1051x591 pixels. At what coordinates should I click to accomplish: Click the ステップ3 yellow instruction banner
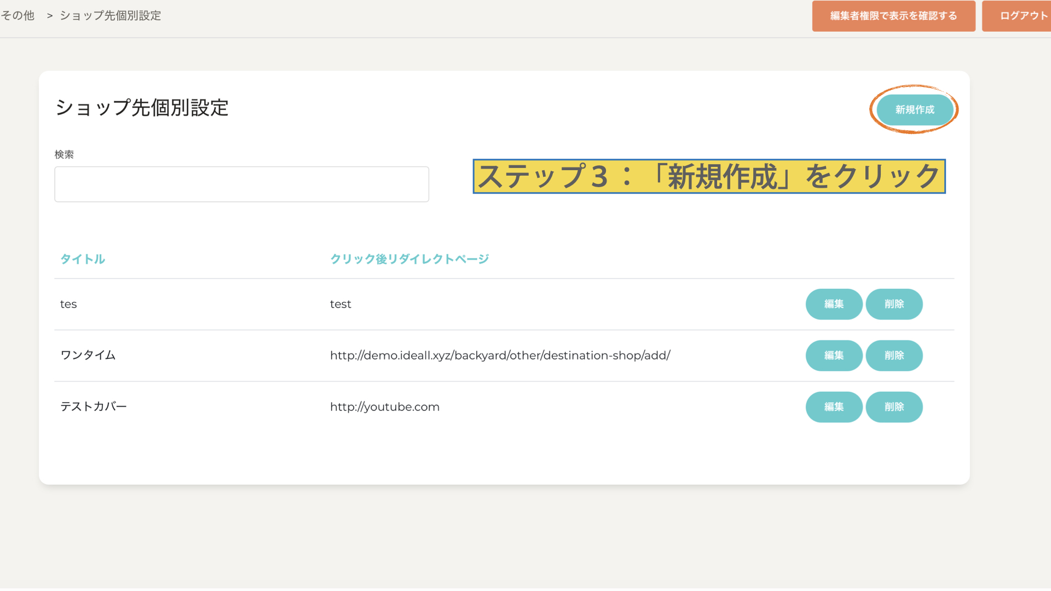(709, 177)
